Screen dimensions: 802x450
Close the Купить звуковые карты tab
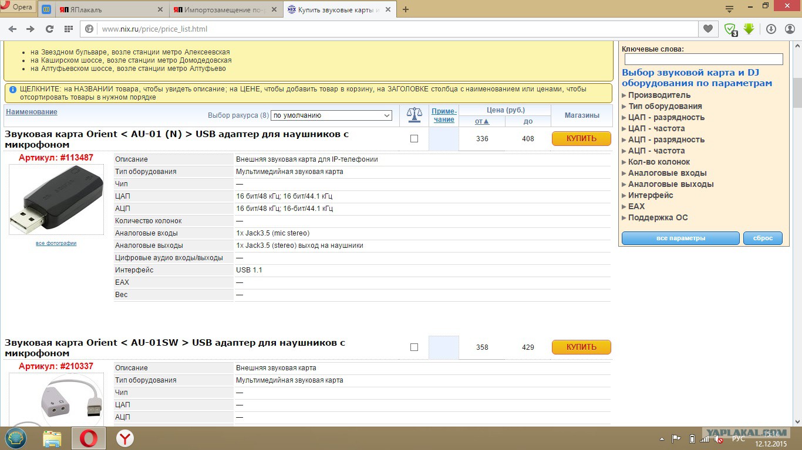(x=389, y=9)
